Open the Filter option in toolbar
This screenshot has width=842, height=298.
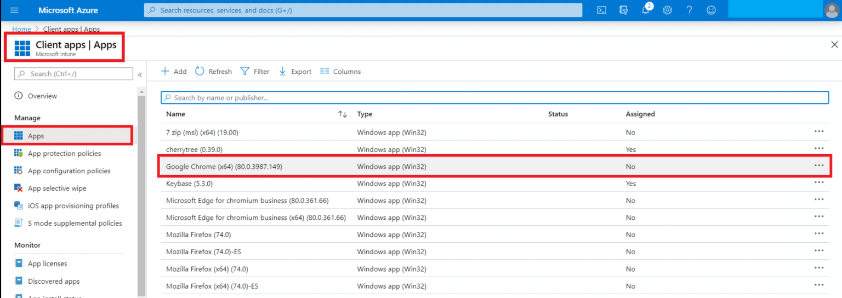pos(255,72)
